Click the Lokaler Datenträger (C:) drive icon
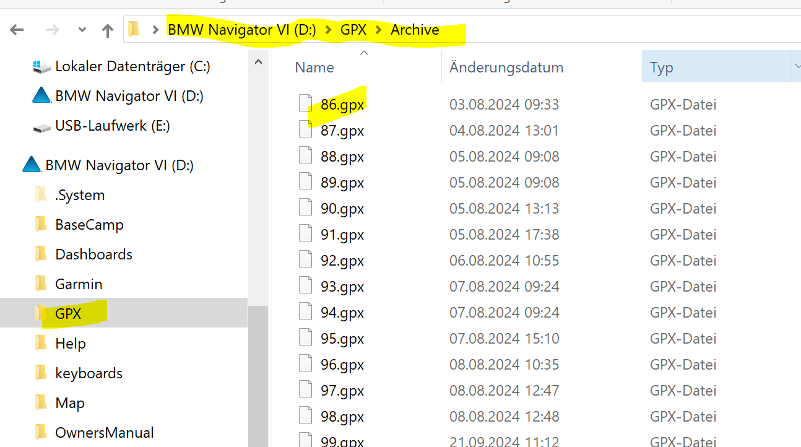This screenshot has height=447, width=801. pyautogui.click(x=41, y=66)
